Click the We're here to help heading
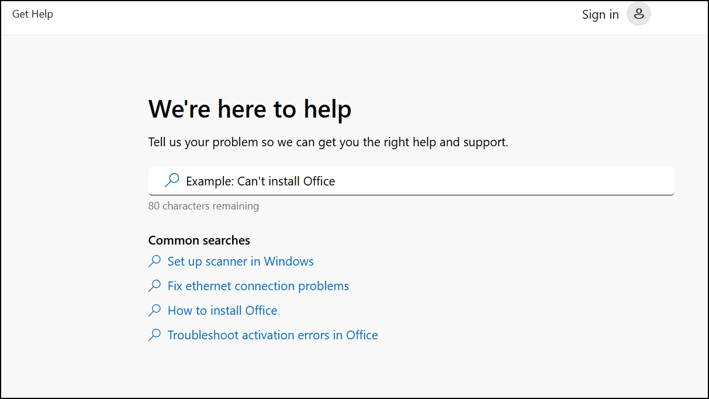Image resolution: width=709 pixels, height=399 pixels. pyautogui.click(x=250, y=109)
